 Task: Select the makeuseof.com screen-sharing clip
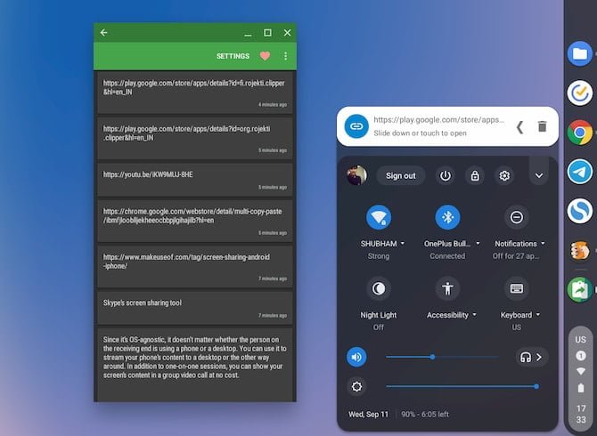click(194, 266)
